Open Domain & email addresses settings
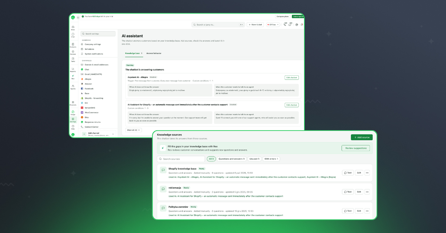 [96, 65]
